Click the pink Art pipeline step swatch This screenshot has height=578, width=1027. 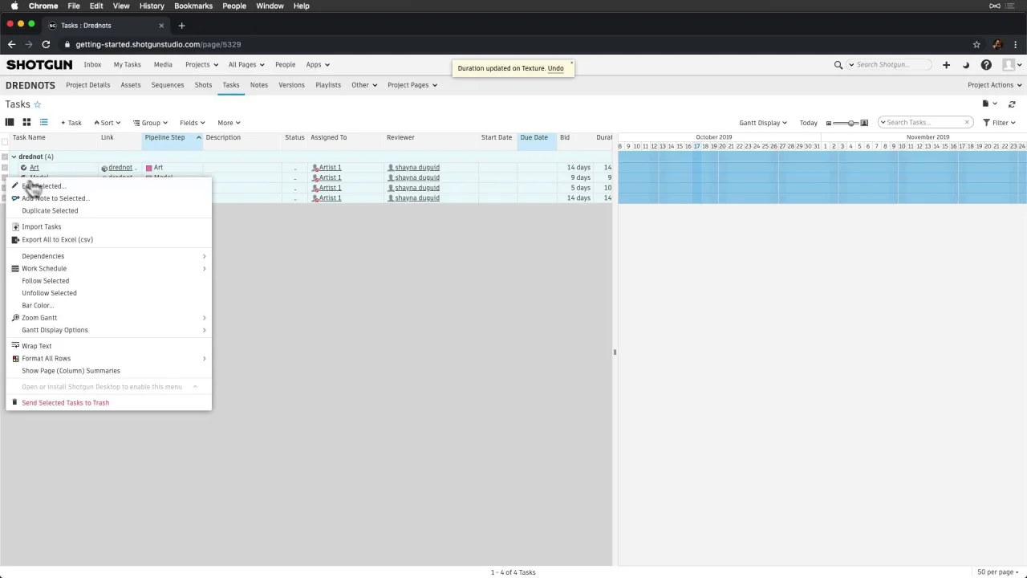pyautogui.click(x=149, y=168)
